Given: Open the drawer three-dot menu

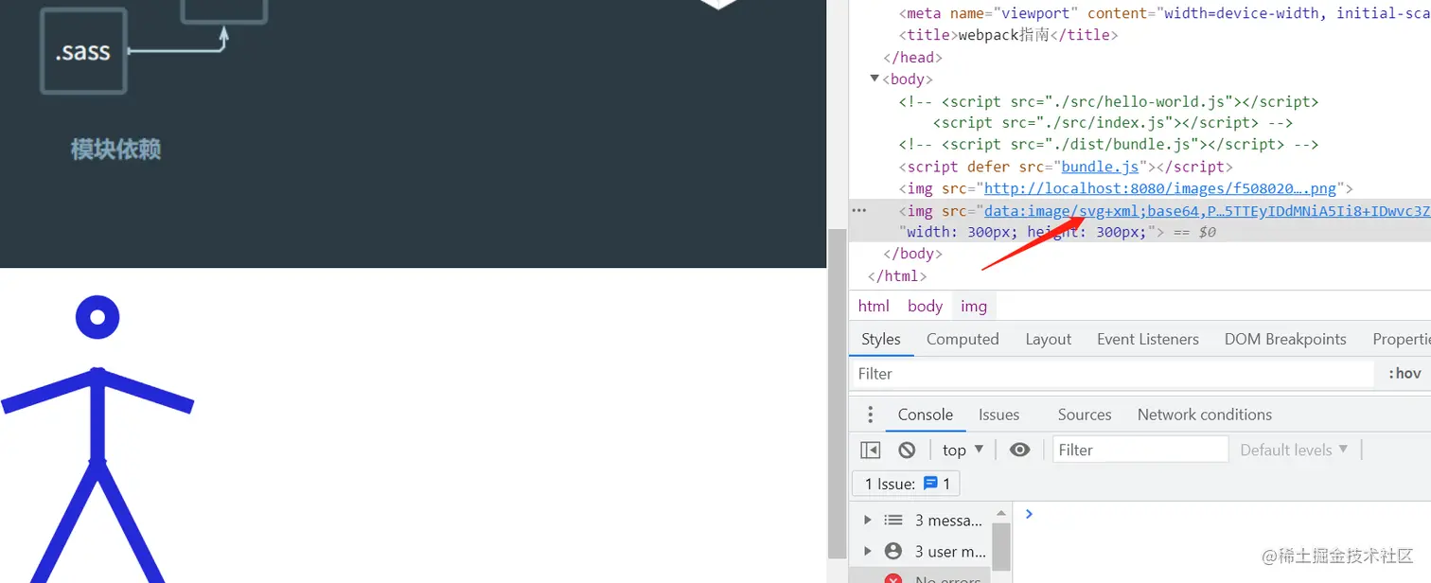Looking at the screenshot, I should [x=871, y=415].
